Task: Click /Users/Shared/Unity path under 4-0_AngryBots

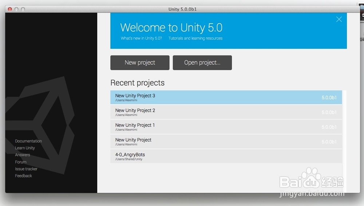Action: point(129,159)
